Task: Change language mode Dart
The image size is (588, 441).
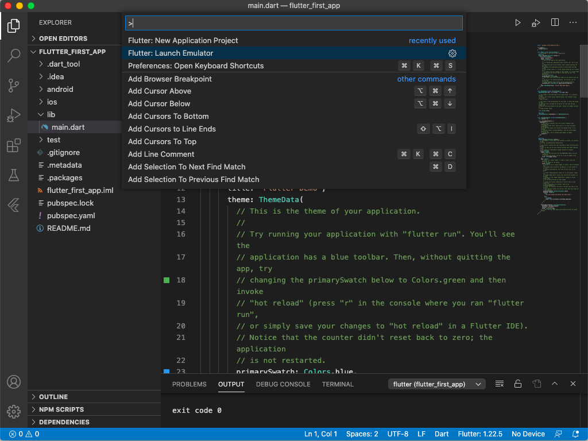Action: [442, 434]
